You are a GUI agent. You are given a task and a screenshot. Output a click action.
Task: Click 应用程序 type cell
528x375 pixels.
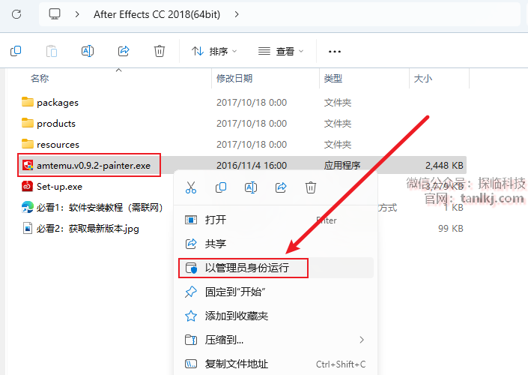click(342, 166)
